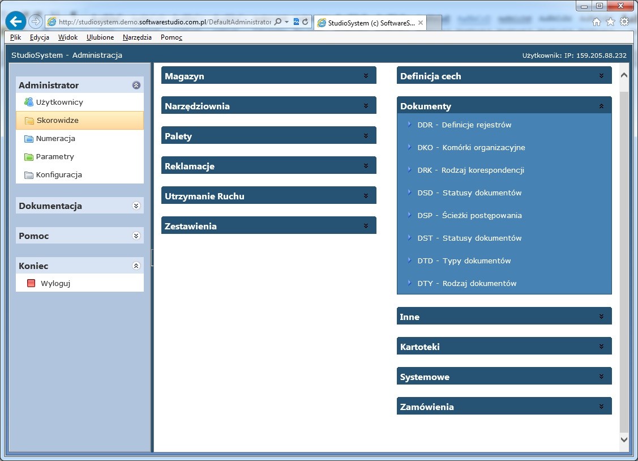Click the URL address field
This screenshot has width=638, height=461.
[165, 22]
